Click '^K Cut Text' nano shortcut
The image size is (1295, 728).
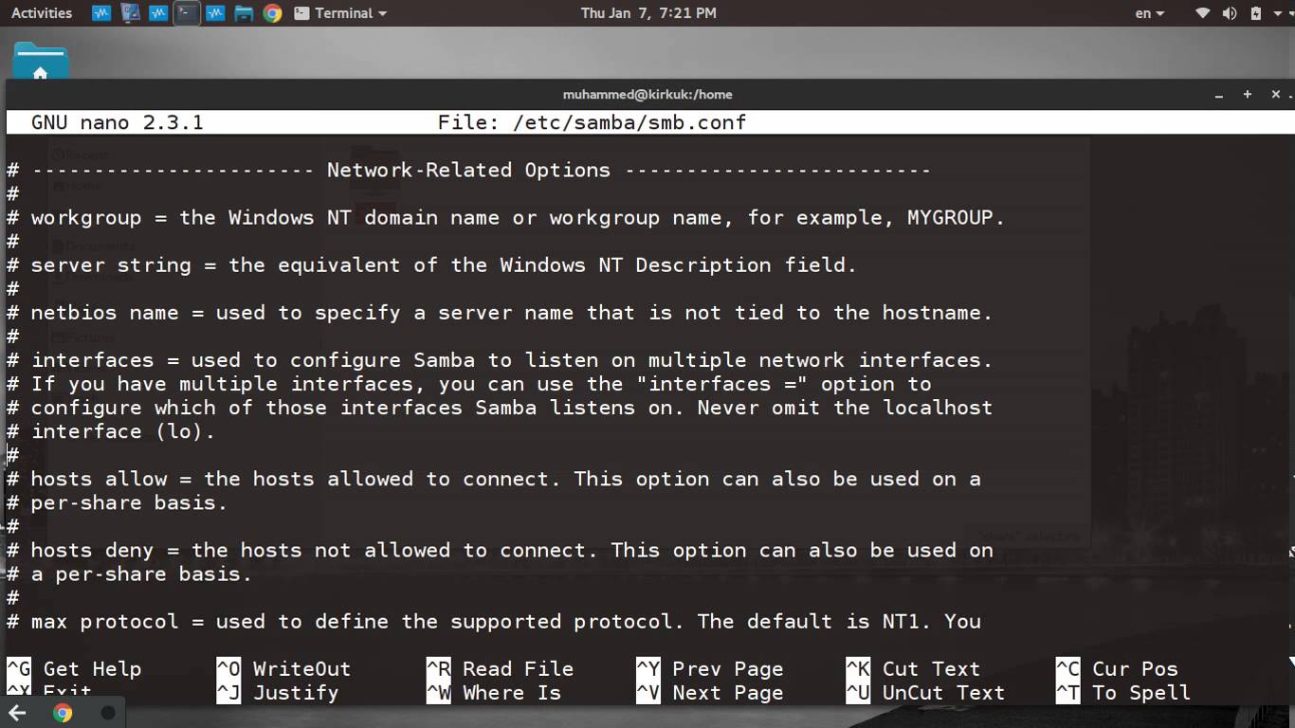(913, 669)
